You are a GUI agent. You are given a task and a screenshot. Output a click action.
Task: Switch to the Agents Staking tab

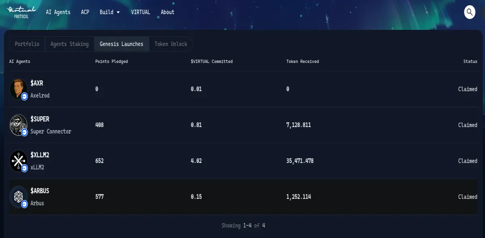click(70, 44)
